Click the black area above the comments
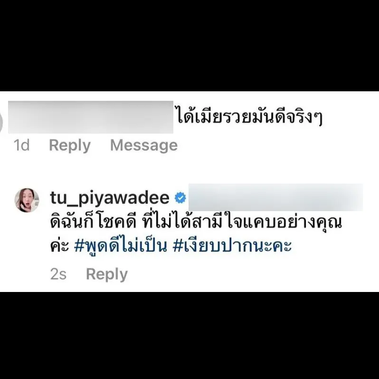This screenshot has width=379, height=379. point(189,46)
